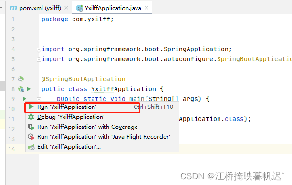The width and height of the screenshot is (292, 185).
Task: Click 'Application.class);' on line 11
Action: point(215,119)
